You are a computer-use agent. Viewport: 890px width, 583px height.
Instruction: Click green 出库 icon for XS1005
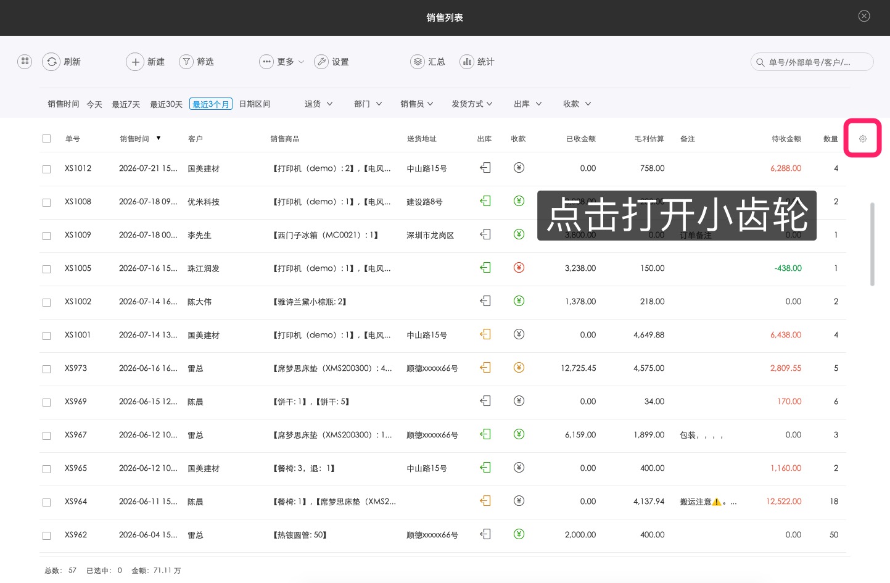(x=485, y=268)
